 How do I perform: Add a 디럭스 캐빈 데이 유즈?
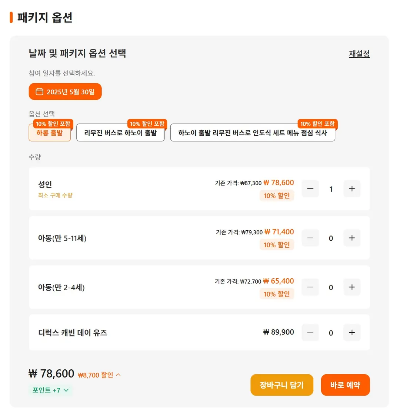click(x=352, y=332)
